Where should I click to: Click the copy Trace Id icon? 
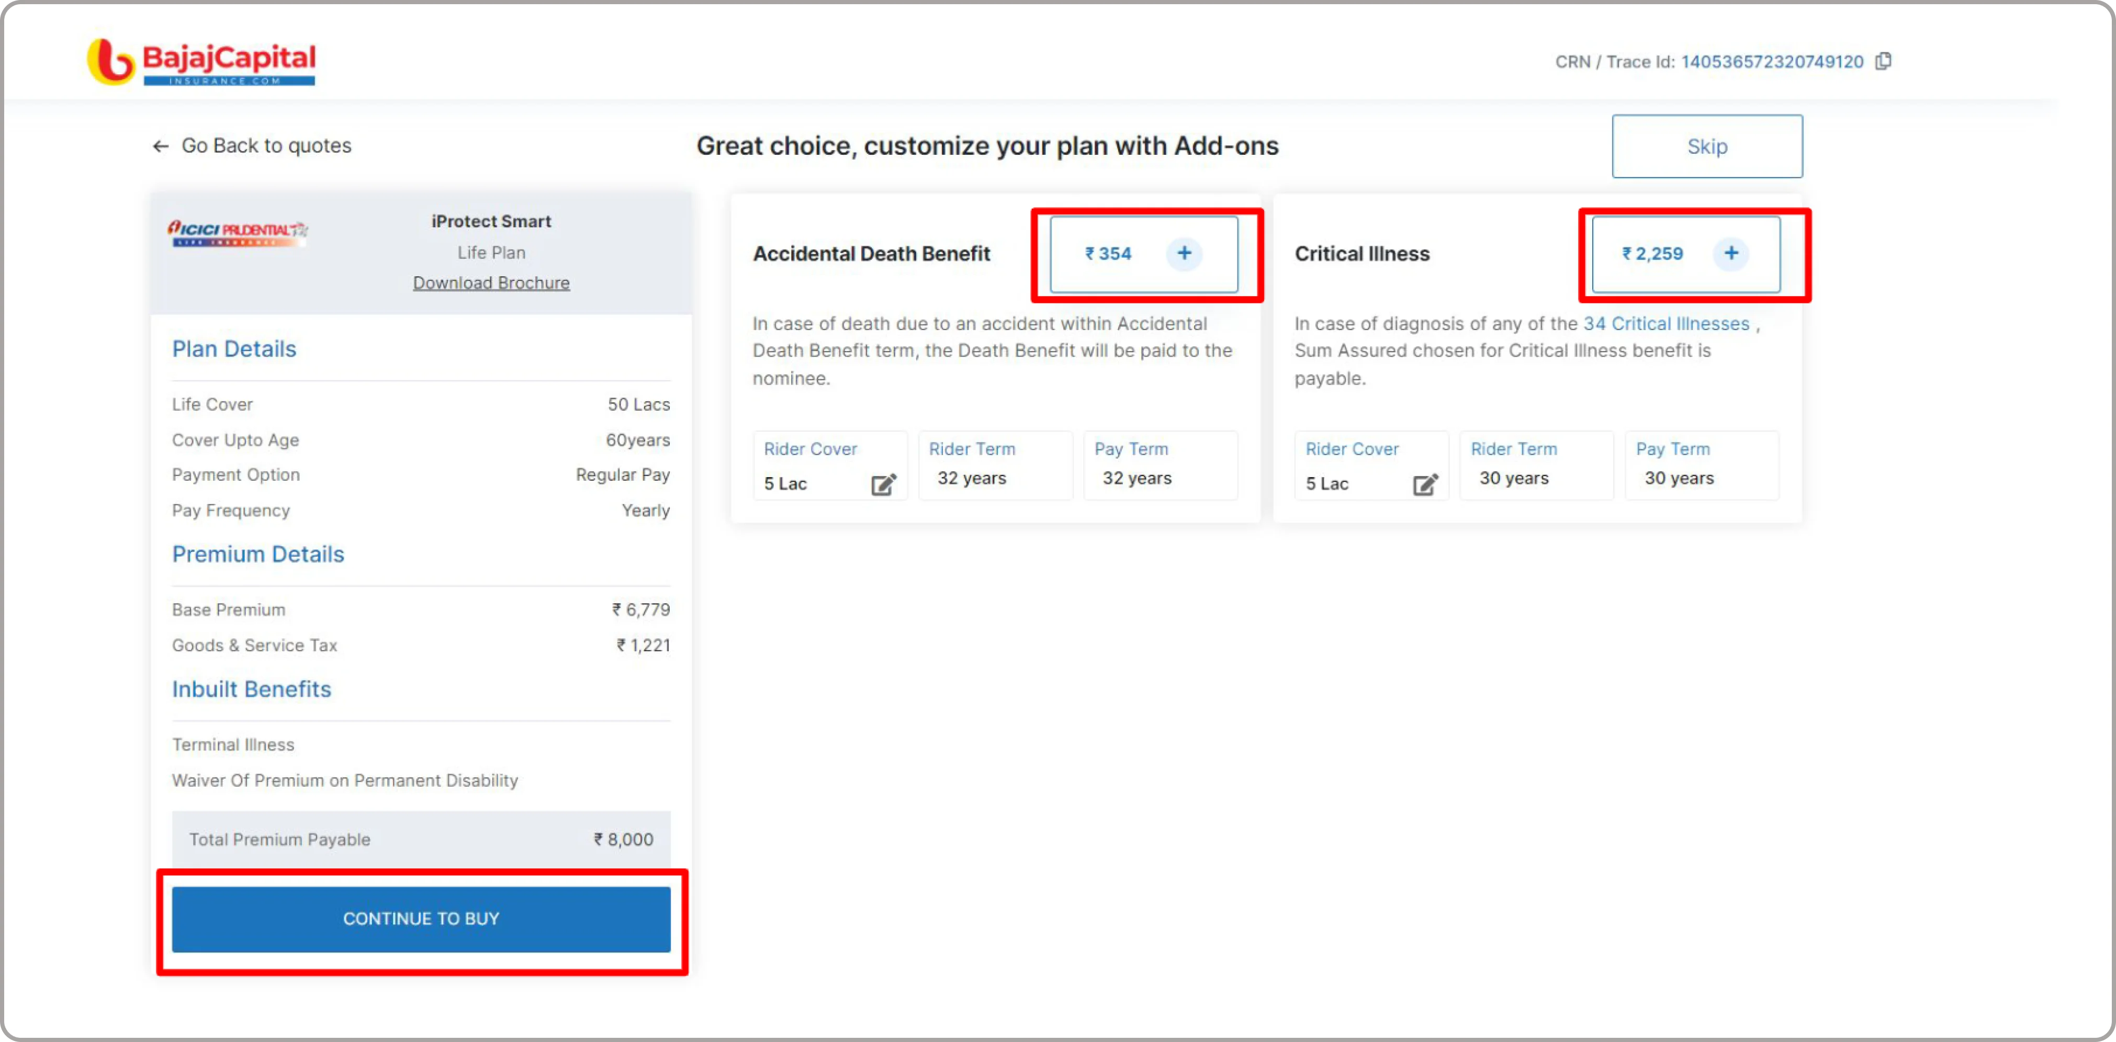tap(1884, 62)
